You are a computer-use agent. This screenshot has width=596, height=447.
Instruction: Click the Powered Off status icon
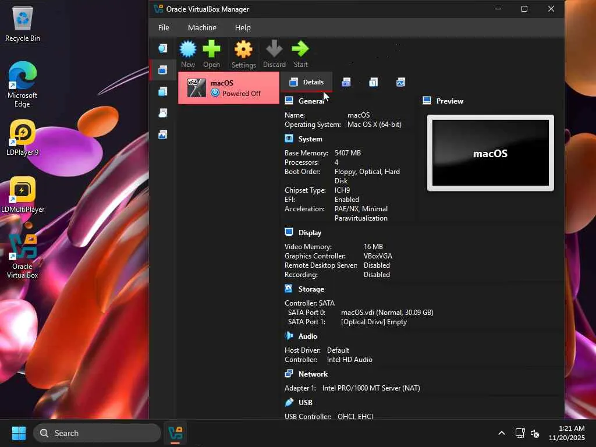(x=215, y=93)
